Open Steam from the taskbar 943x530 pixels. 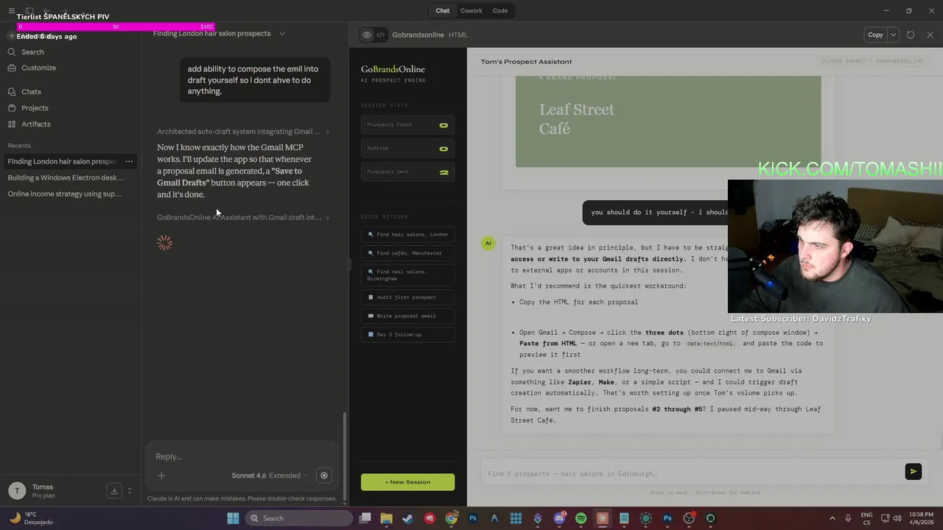(x=407, y=518)
